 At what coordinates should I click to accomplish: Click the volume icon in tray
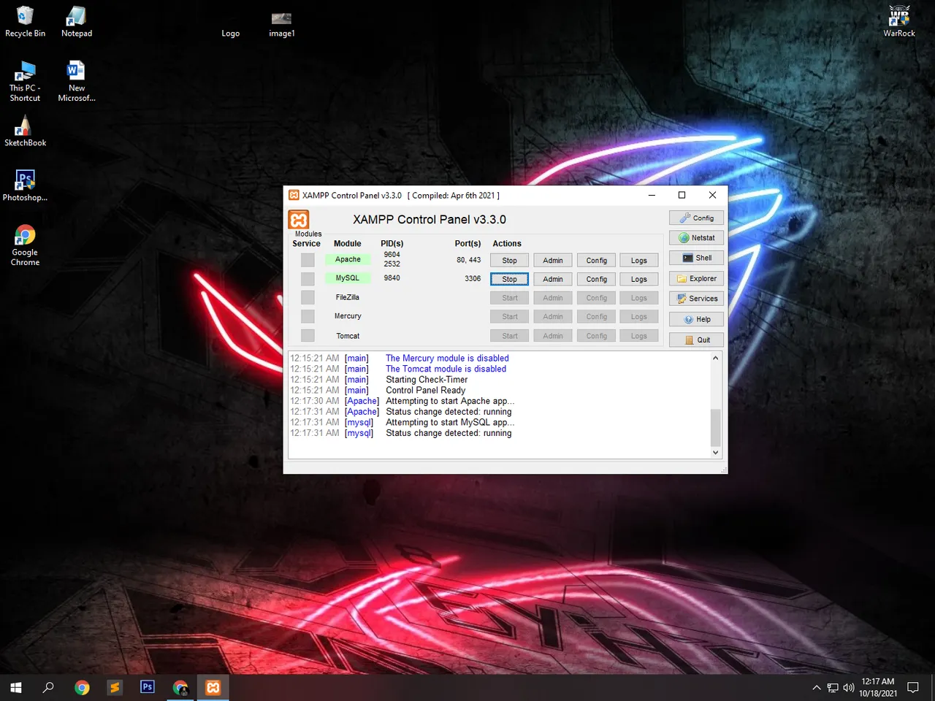[x=848, y=688]
